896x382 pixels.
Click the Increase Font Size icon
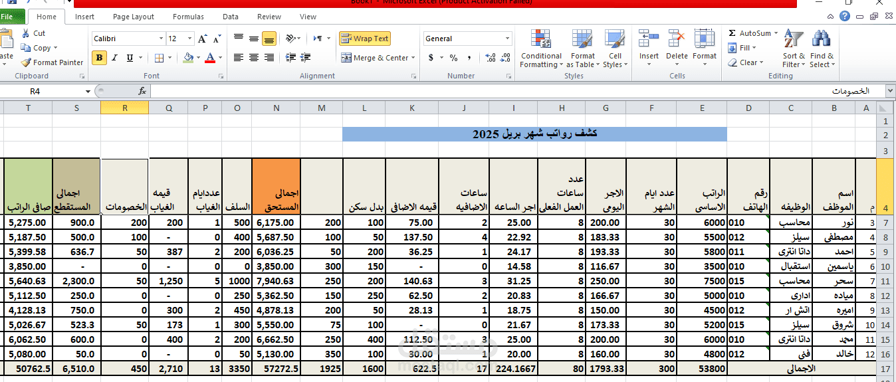[x=202, y=39]
